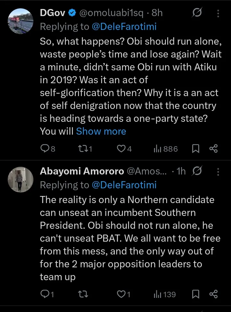Bookmark Abayomi Amororo's tweet
Viewport: 231px width, 312px height.
pos(196,294)
